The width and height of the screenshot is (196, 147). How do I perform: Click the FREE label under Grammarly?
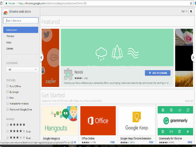point(190,142)
